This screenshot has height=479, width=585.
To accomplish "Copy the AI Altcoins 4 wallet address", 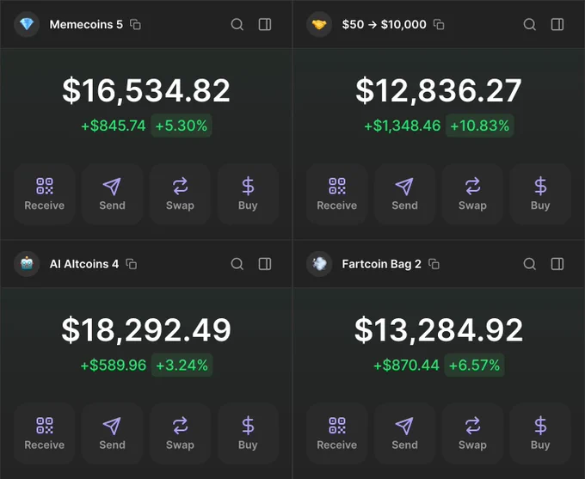I will point(132,264).
